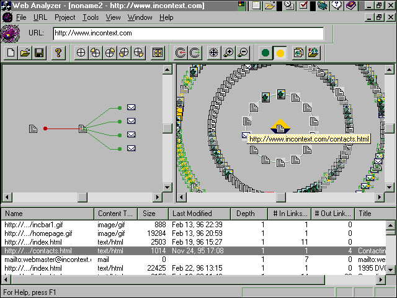Click the zoom out magnifier icon
Screen dimensions: 397x298
(x=243, y=53)
